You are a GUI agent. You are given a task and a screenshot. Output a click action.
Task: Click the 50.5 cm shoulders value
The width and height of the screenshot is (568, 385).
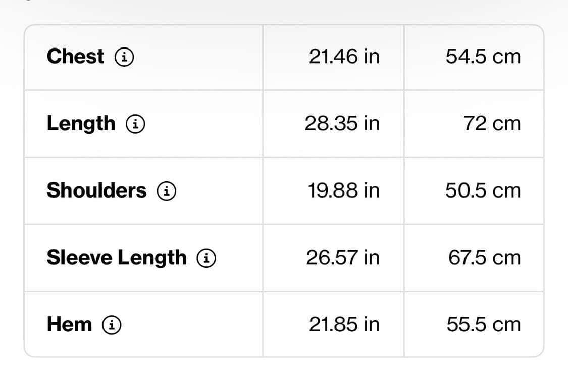(483, 190)
